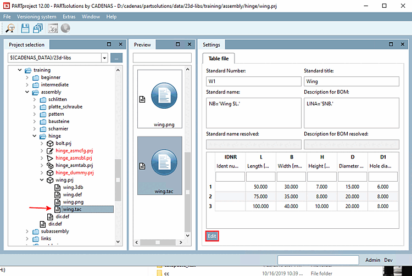Open the Versioning system menu
Viewport: 412px width, 276px height.
tap(36, 16)
